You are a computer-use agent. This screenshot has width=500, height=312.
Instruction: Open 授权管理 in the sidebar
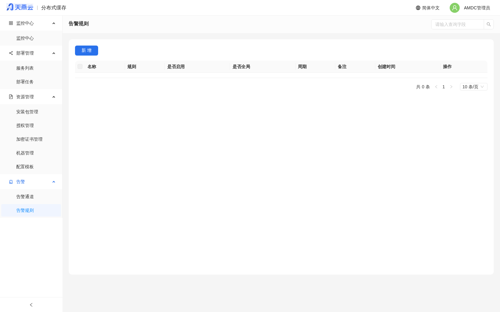pos(31,125)
